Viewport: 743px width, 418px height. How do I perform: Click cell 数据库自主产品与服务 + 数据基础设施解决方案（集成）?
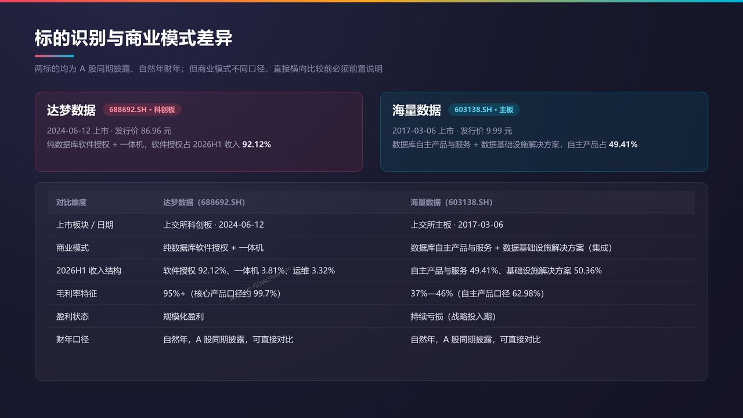(x=513, y=247)
